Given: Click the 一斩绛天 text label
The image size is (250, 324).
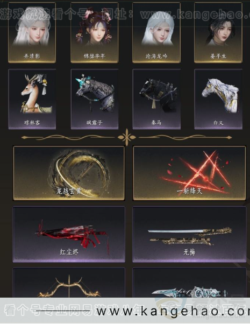Looking at the screenshot, I should click(189, 191).
